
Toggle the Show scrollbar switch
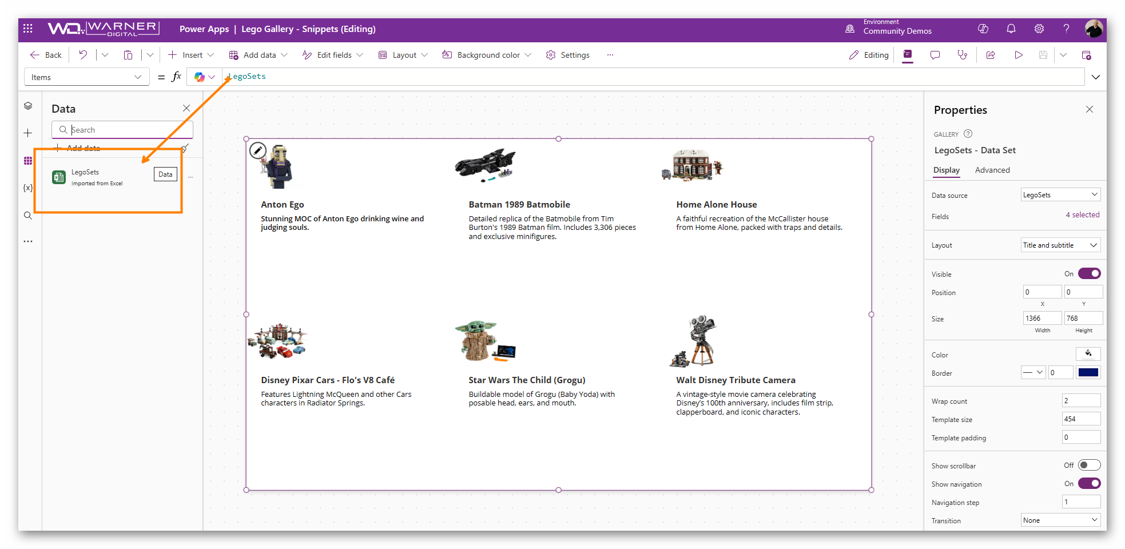click(x=1089, y=465)
